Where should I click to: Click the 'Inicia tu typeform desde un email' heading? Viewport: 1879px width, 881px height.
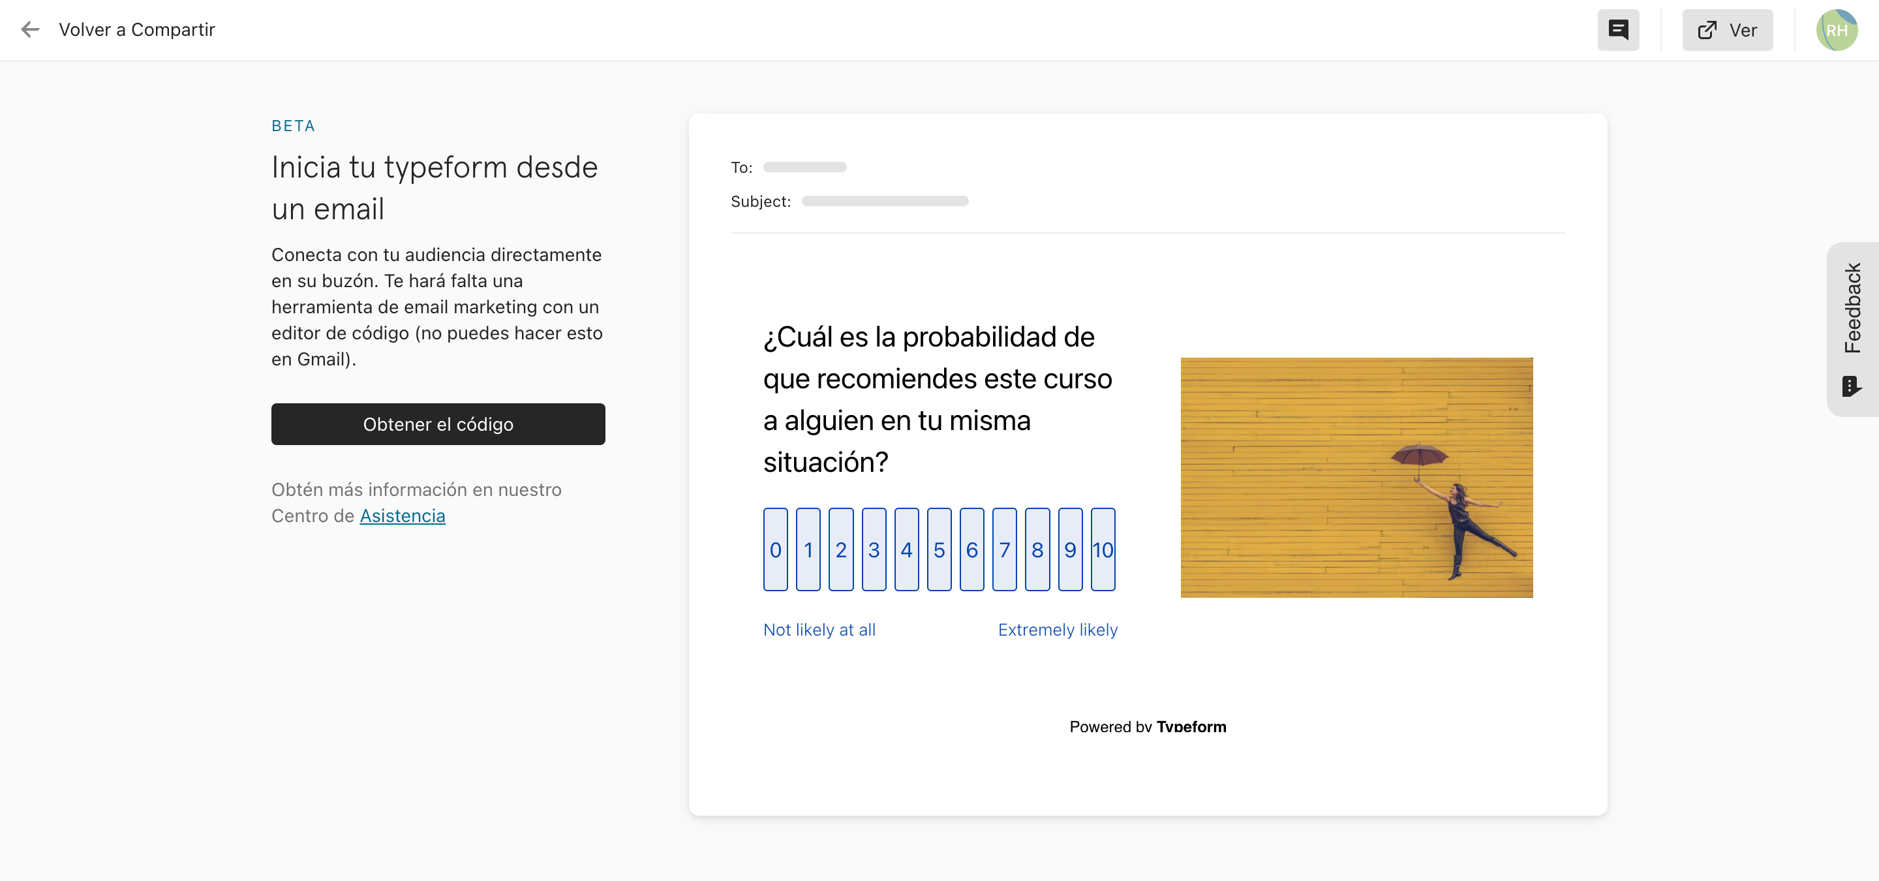(435, 187)
